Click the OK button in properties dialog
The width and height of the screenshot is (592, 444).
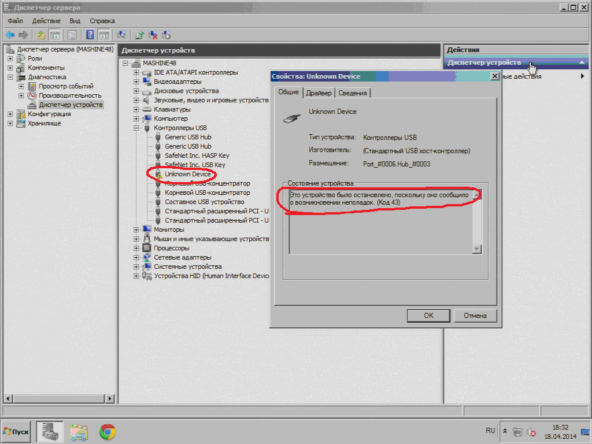(x=428, y=316)
